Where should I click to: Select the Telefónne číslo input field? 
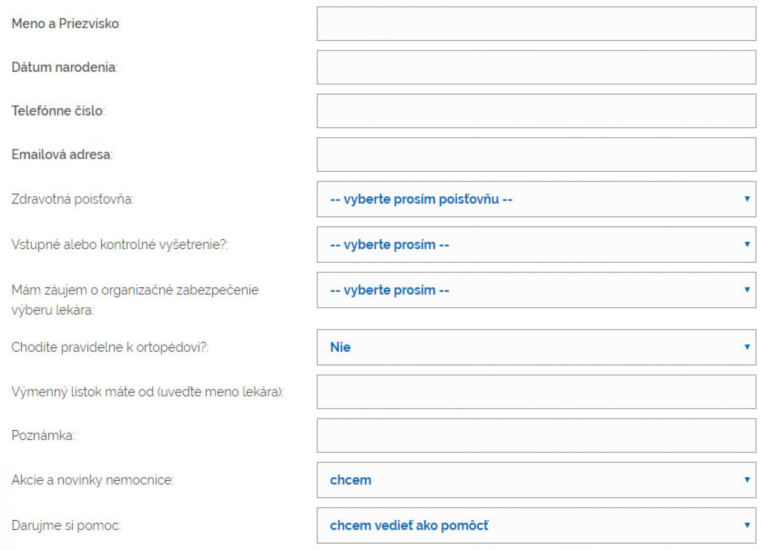(536, 111)
